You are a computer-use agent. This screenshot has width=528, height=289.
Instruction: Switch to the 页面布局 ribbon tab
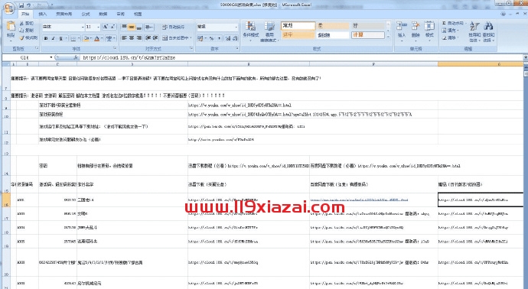(x=64, y=14)
